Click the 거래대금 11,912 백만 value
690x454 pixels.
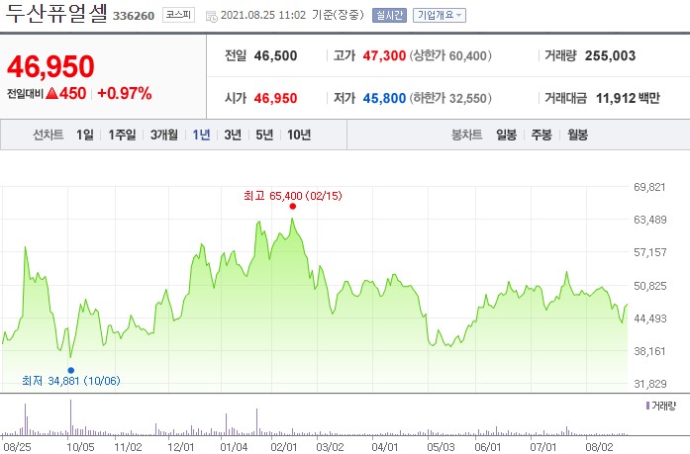[628, 98]
